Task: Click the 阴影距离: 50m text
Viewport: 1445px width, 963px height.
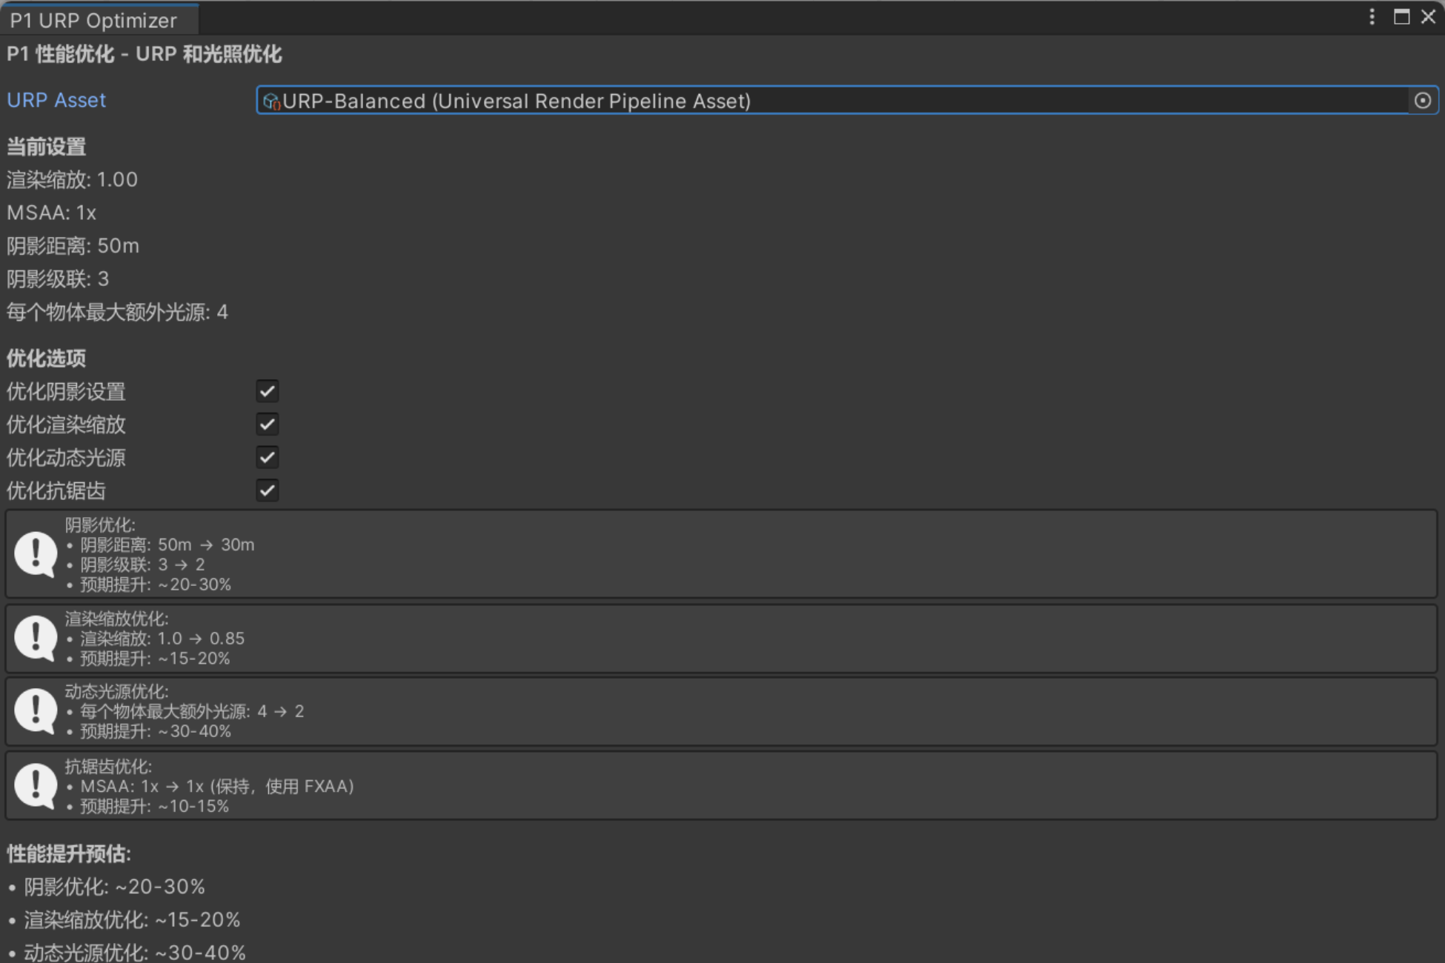Action: (x=73, y=246)
